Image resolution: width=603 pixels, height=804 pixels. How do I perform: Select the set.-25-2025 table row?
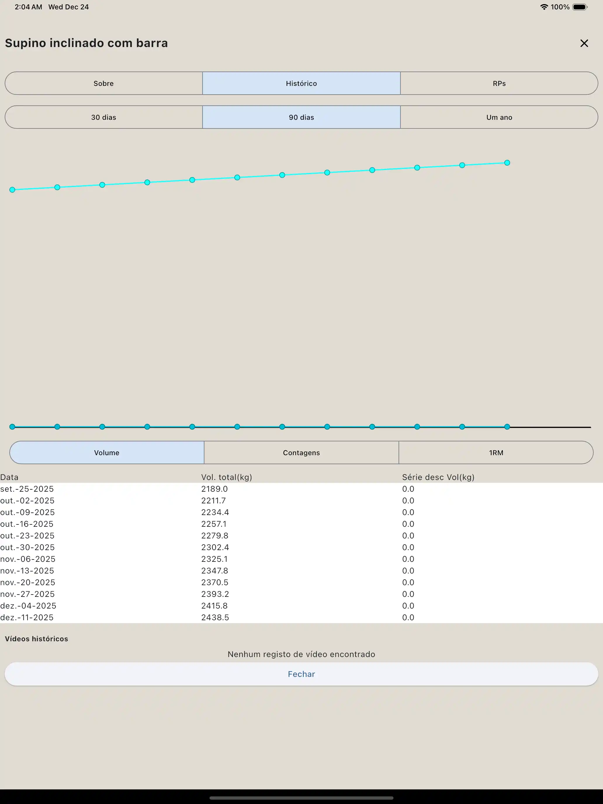(27, 489)
